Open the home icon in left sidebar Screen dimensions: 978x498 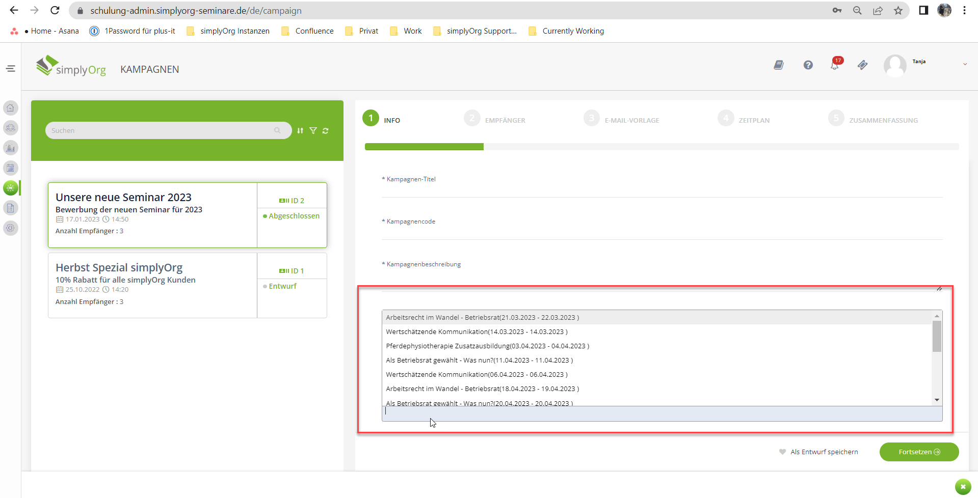click(11, 108)
